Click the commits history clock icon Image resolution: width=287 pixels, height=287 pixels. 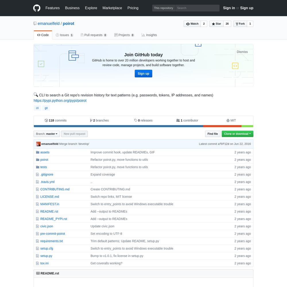(x=46, y=121)
